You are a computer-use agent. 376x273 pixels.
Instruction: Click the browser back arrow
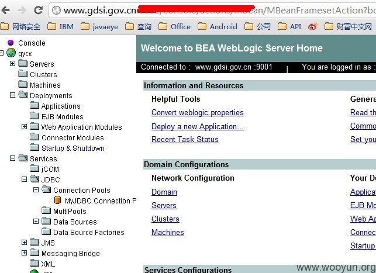pos(6,11)
